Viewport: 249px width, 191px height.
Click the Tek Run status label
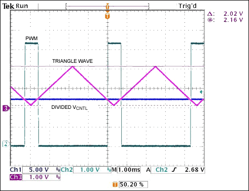pyautogui.click(x=15, y=6)
